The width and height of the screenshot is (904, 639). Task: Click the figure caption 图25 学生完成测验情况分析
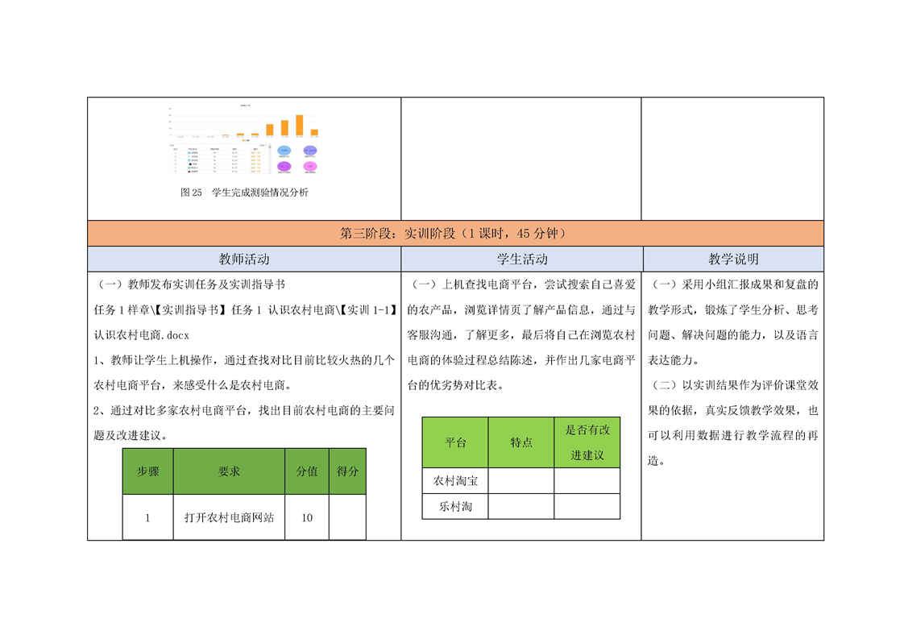click(x=244, y=193)
